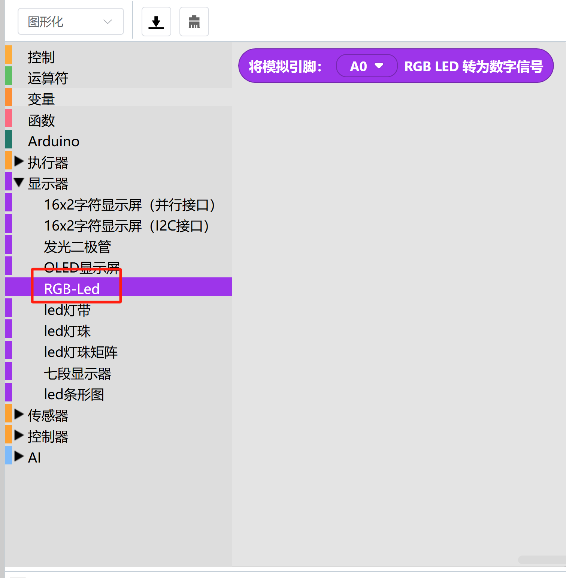The image size is (566, 578).
Task: Select the Arduino category
Action: (54, 141)
